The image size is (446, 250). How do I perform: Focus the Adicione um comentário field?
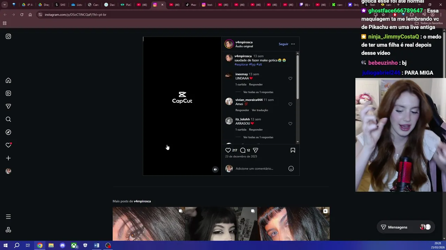point(260,169)
